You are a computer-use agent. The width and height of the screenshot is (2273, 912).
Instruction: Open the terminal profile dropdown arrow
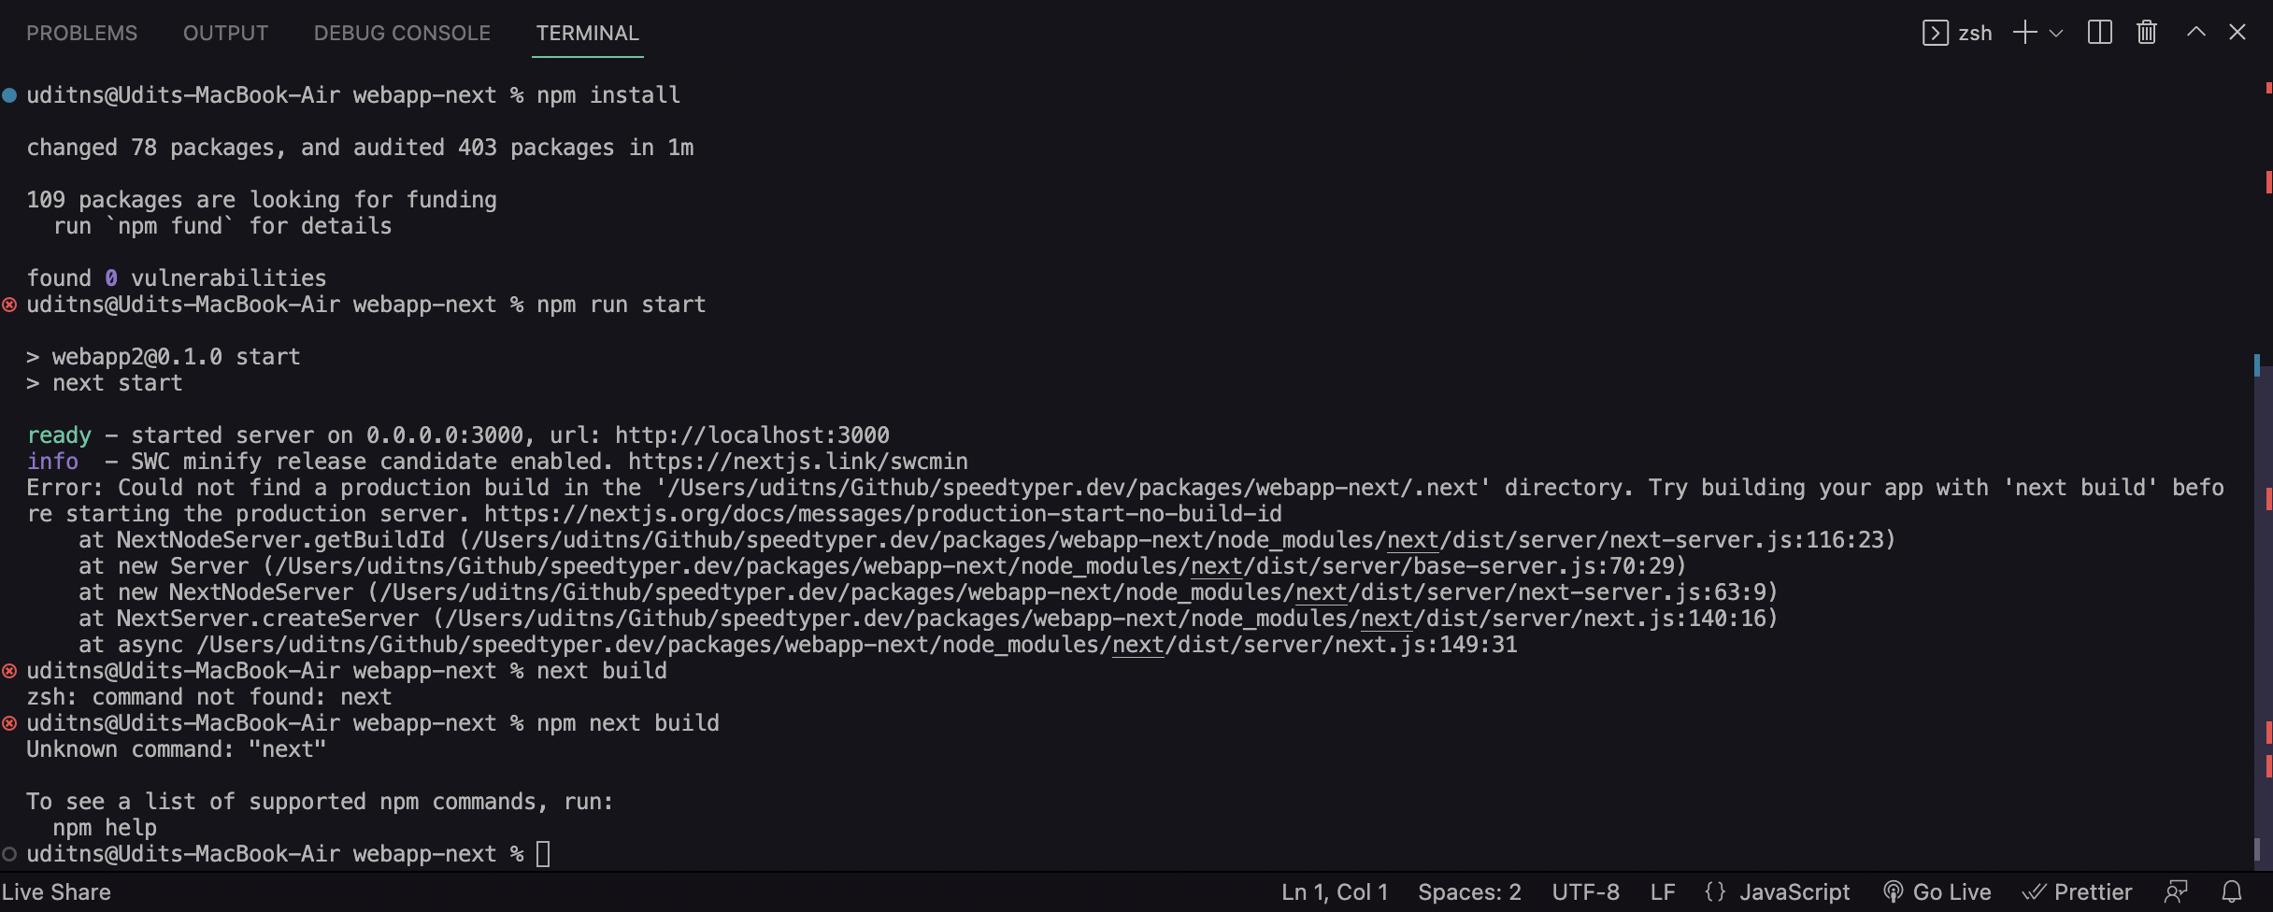(x=2055, y=32)
